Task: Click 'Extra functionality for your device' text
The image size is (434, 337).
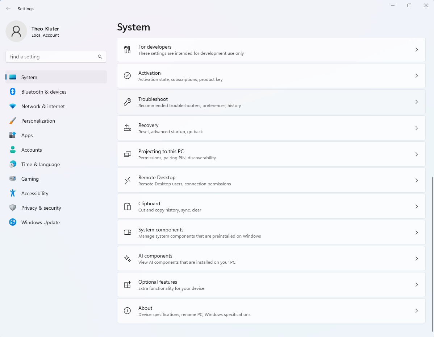Action: click(x=171, y=288)
